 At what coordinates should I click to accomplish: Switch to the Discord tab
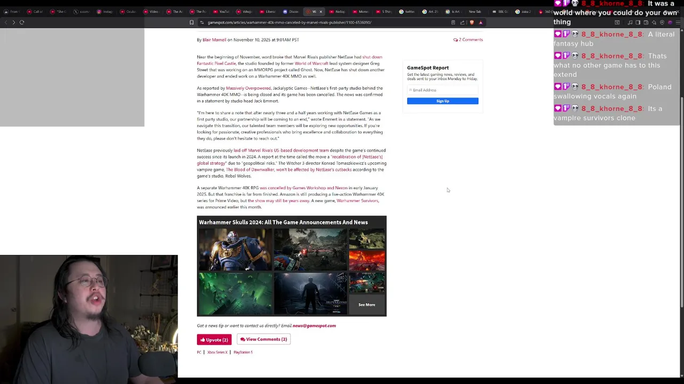(x=291, y=12)
